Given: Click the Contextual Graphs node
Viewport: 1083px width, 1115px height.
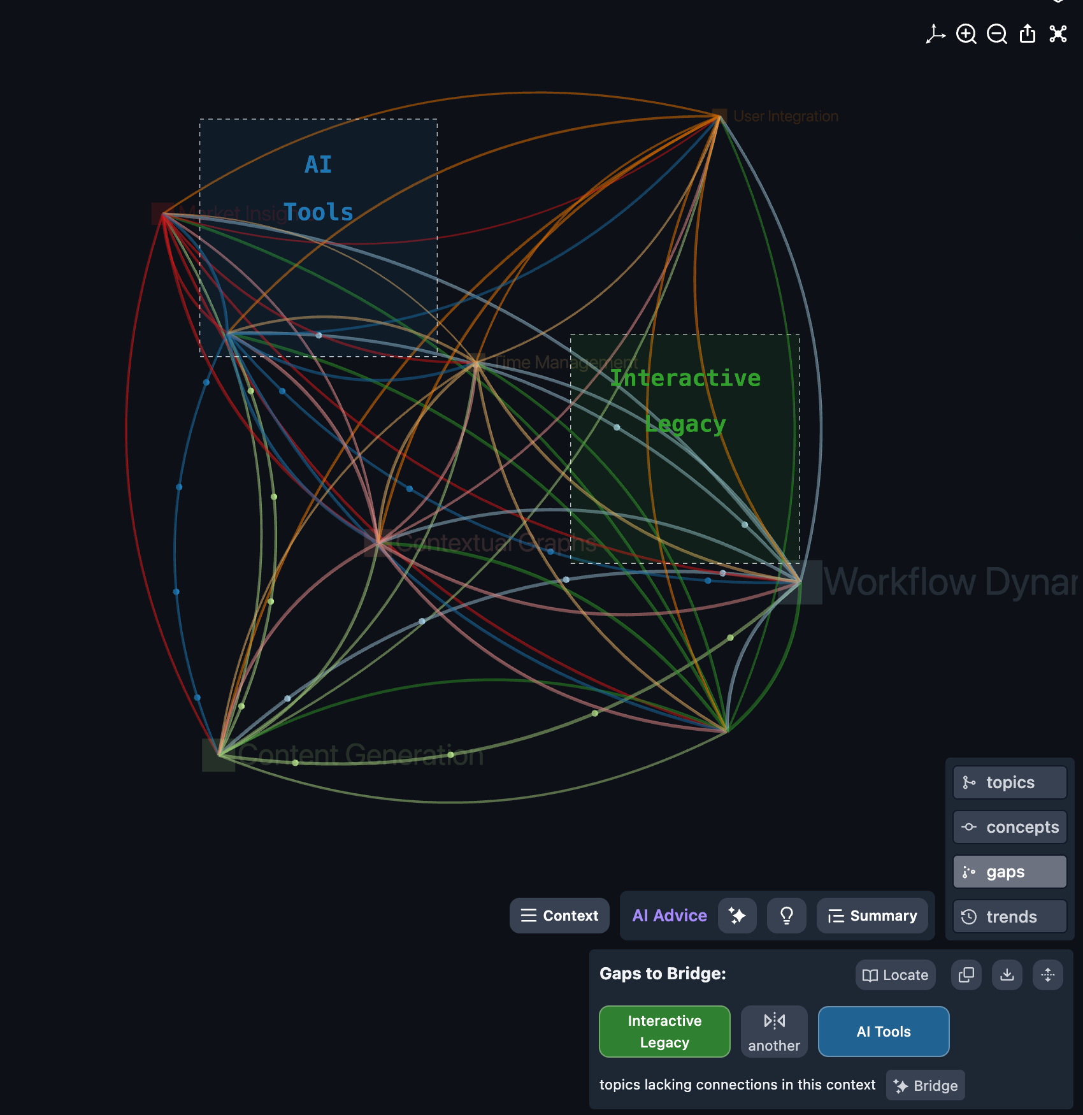Looking at the screenshot, I should coord(378,542).
